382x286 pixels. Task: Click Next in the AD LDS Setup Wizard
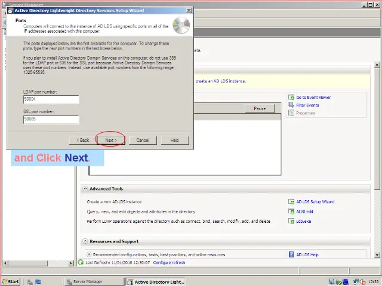pos(111,141)
